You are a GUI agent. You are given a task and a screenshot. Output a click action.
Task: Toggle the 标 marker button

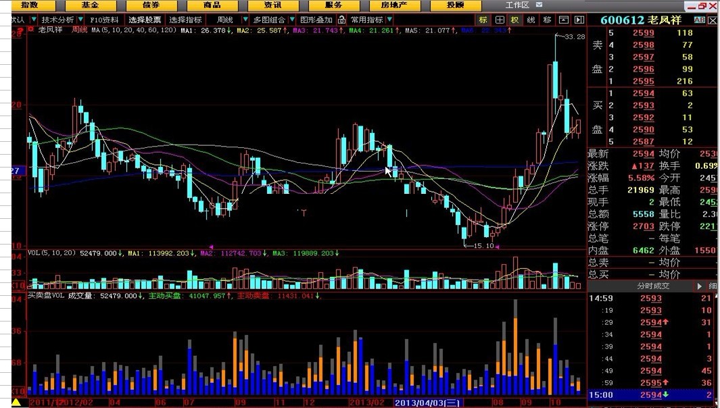point(483,20)
